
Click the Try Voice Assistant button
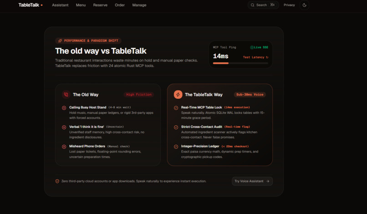click(252, 181)
